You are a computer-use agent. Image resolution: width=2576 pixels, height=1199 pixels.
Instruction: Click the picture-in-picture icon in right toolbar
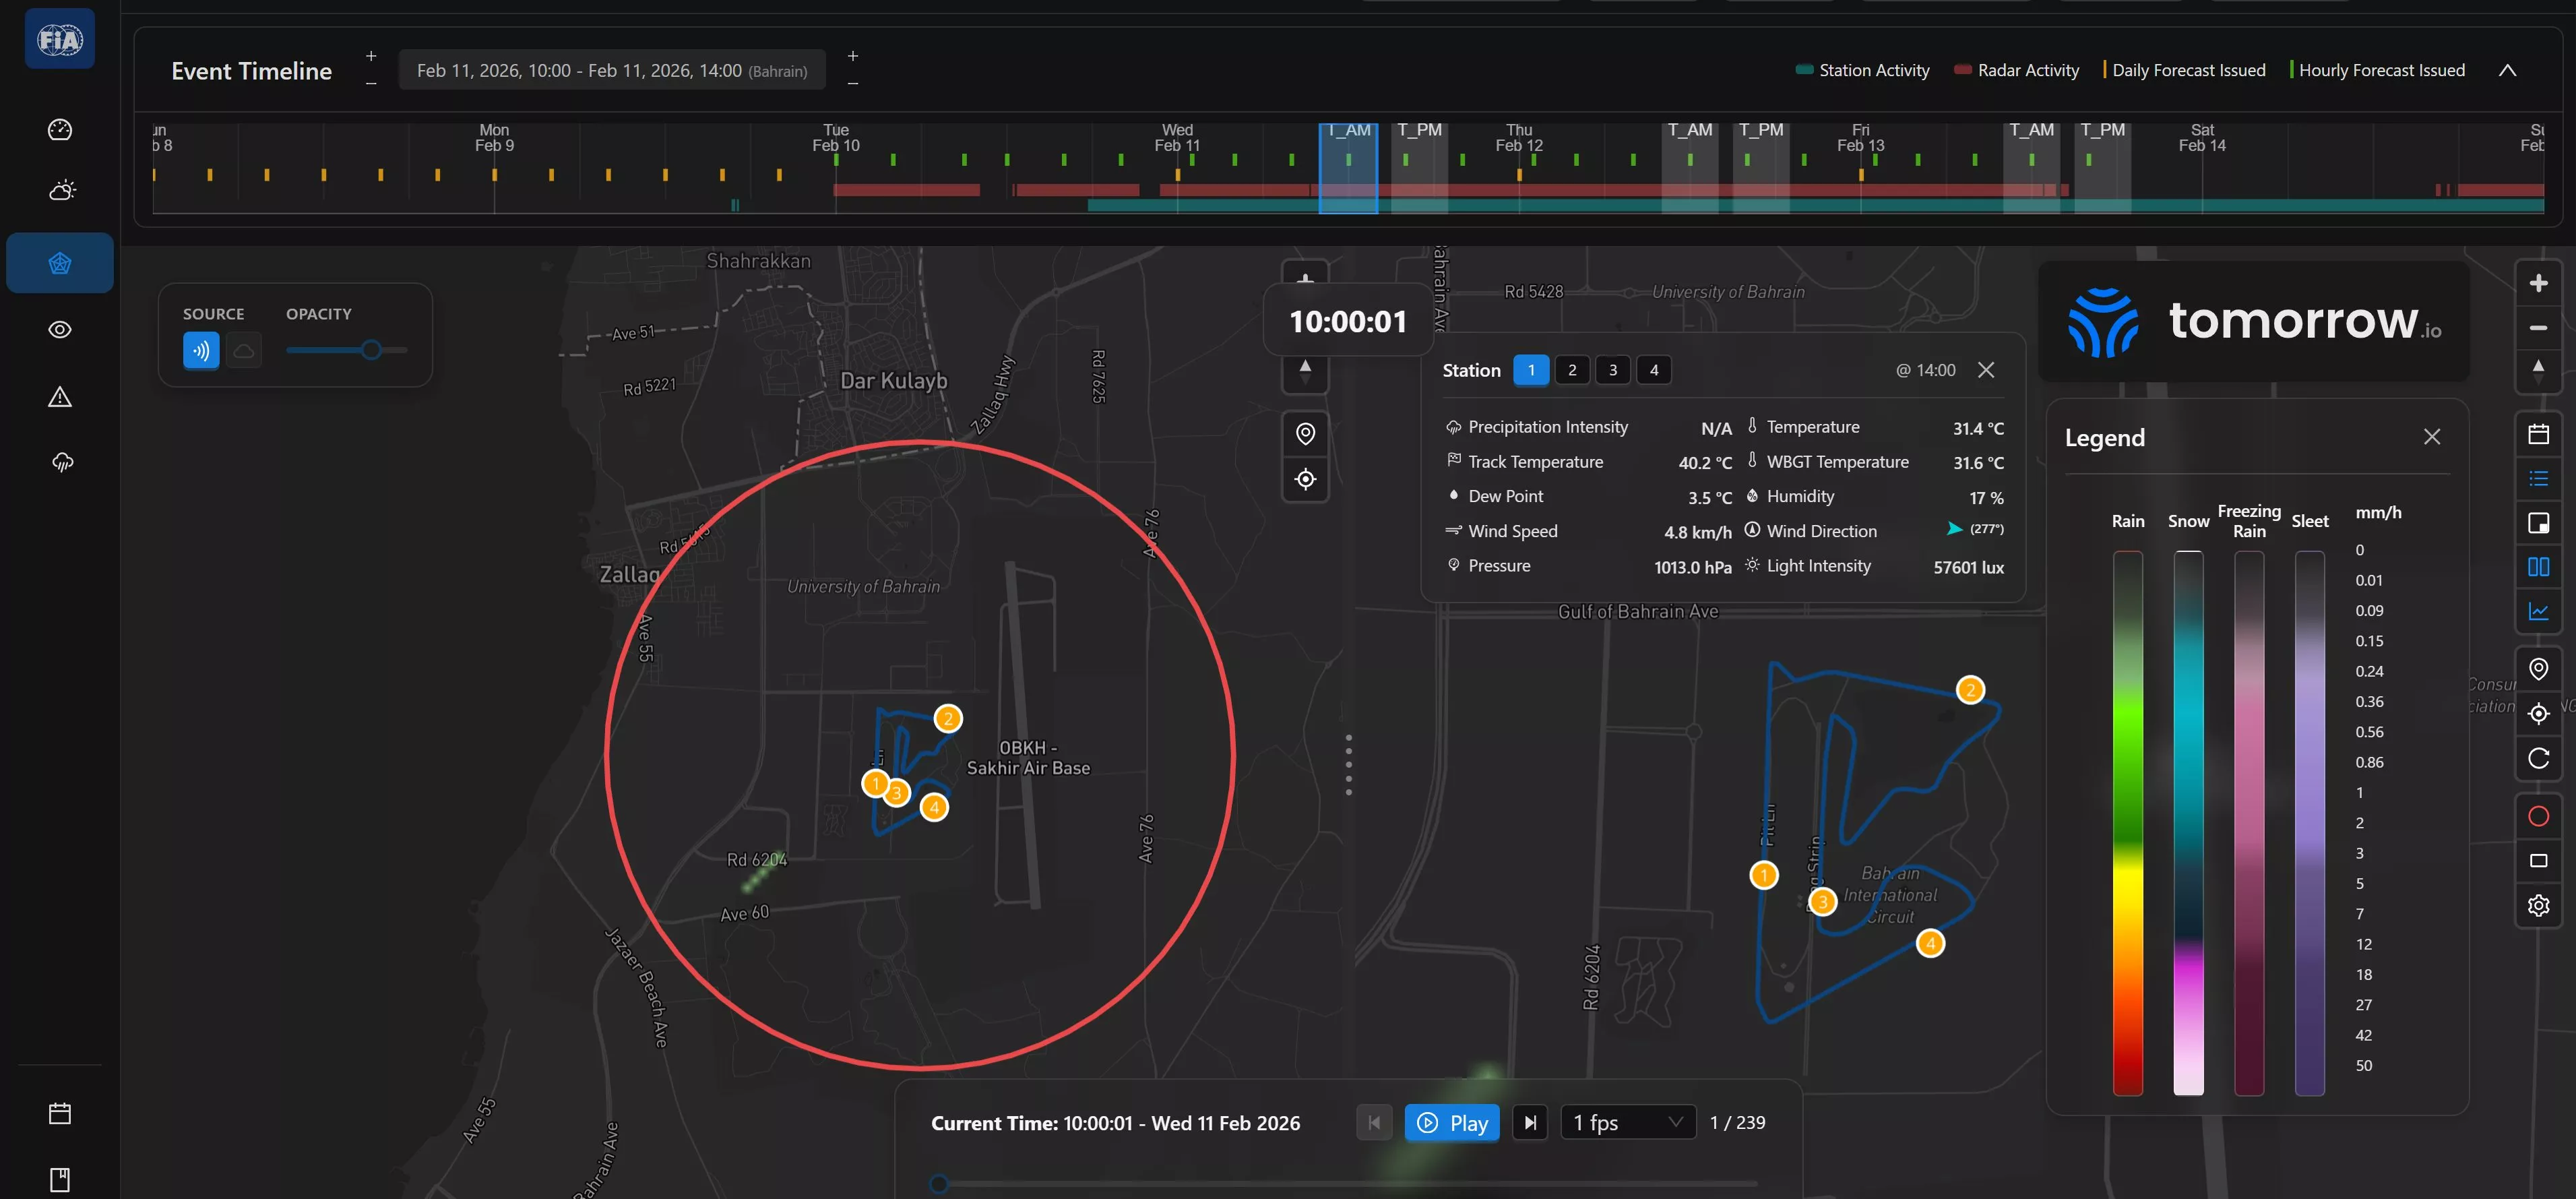point(2538,523)
